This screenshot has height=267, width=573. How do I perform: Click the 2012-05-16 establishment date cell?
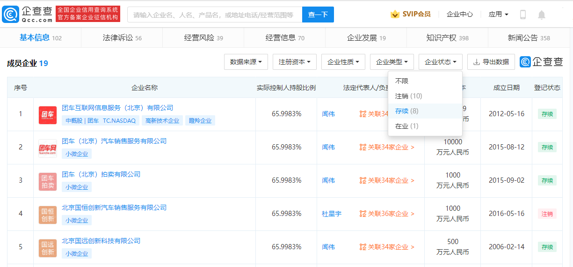[507, 114]
